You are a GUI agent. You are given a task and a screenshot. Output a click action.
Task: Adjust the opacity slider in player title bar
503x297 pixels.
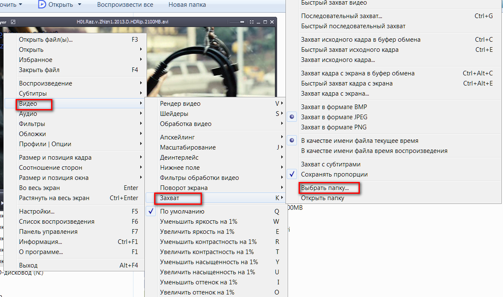pyautogui.click(x=237, y=22)
